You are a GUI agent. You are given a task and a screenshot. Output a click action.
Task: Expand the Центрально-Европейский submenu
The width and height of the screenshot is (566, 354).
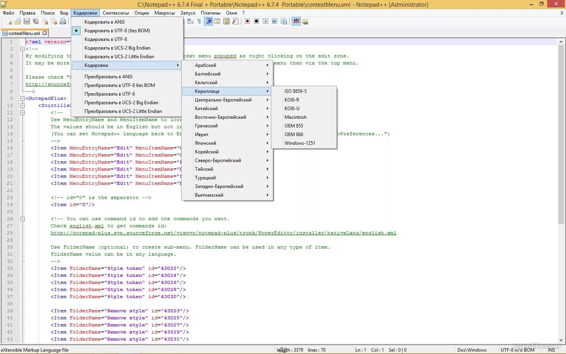coord(227,100)
